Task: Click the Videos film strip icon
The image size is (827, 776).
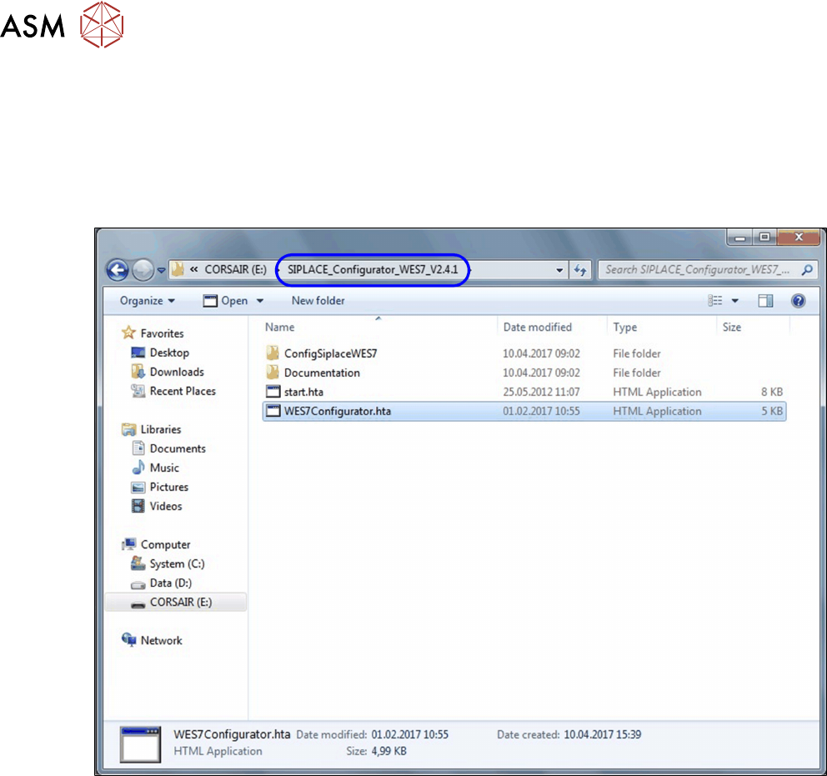Action: [x=138, y=506]
